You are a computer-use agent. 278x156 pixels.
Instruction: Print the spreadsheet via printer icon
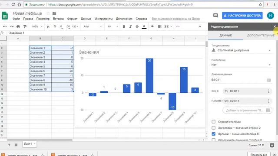click(18, 26)
